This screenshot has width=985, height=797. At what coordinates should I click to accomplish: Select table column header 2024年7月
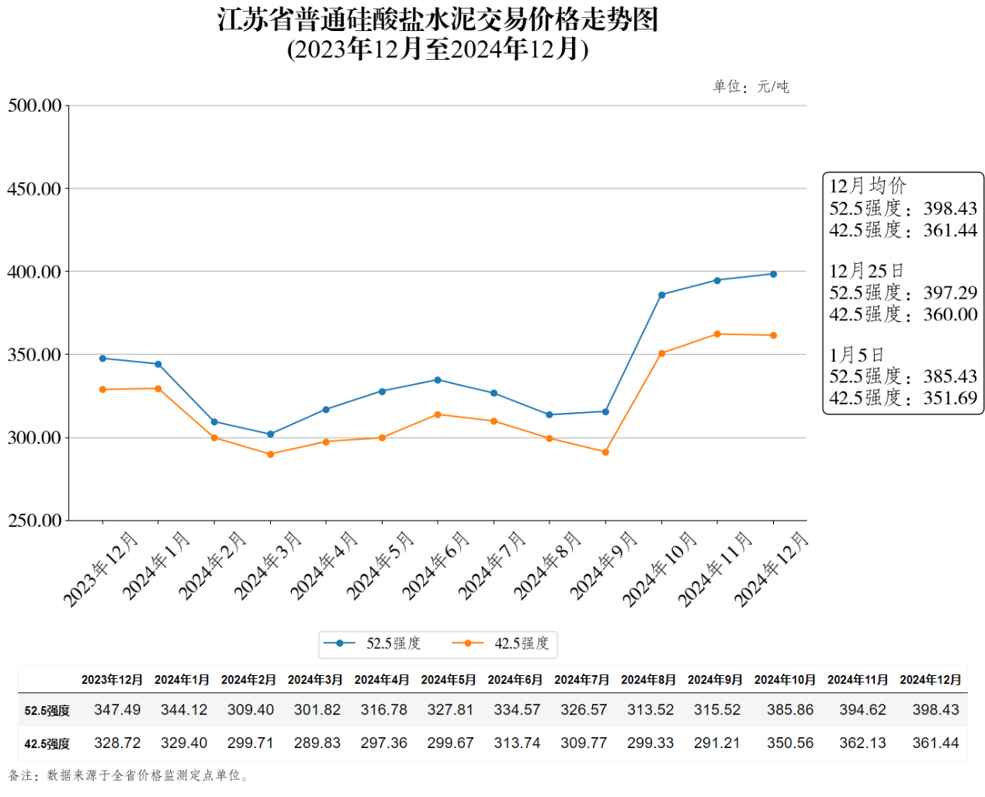tap(581, 680)
